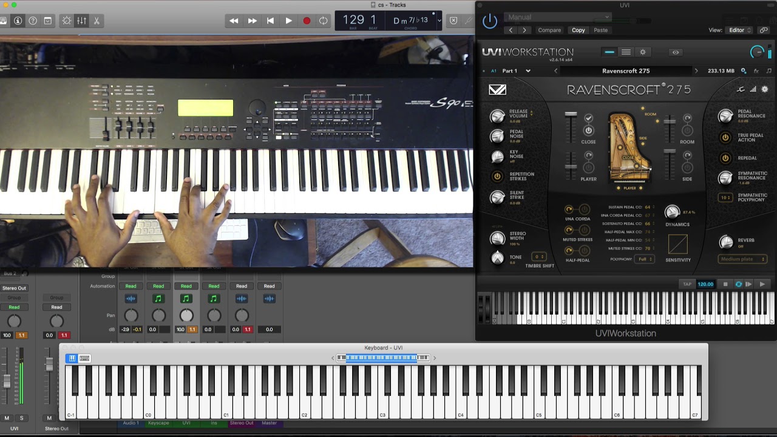
Task: Click the Paste button in plugin header
Action: (600, 30)
